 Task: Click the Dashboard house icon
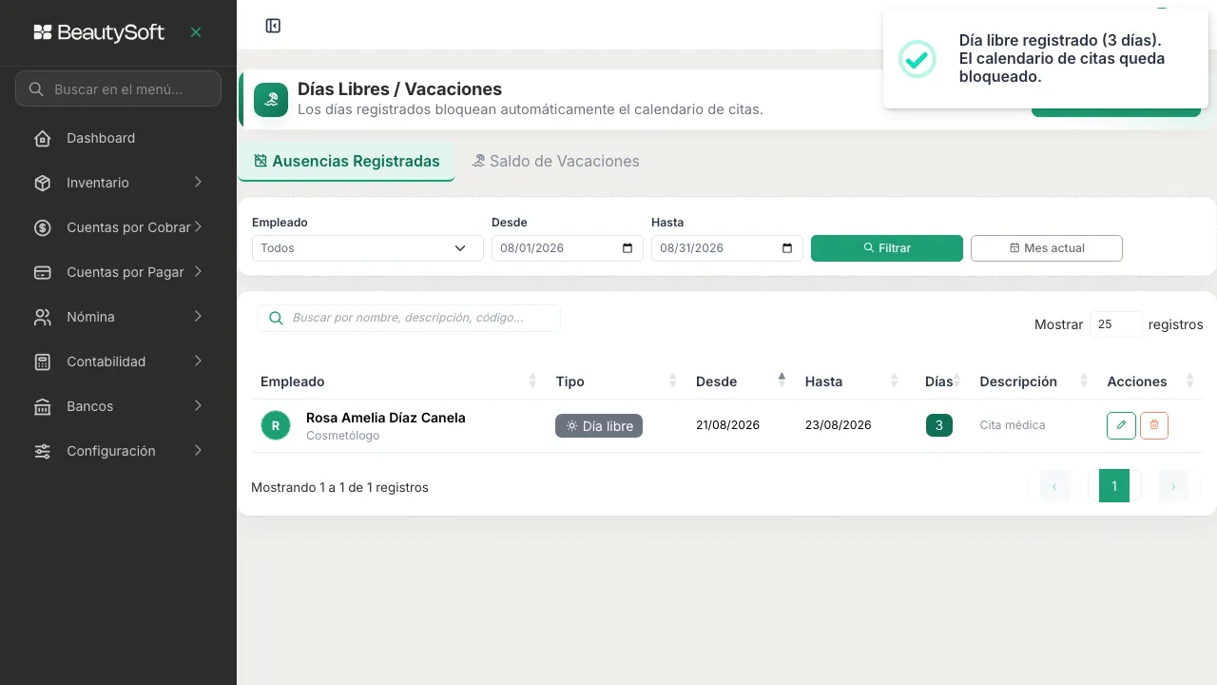point(43,138)
